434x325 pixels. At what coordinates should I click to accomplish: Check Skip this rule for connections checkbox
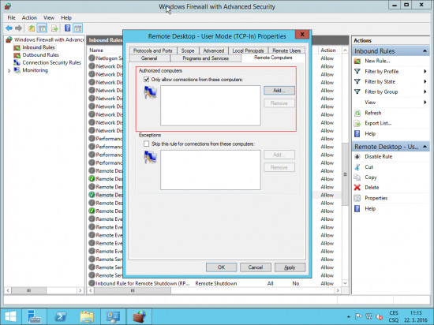tap(147, 144)
